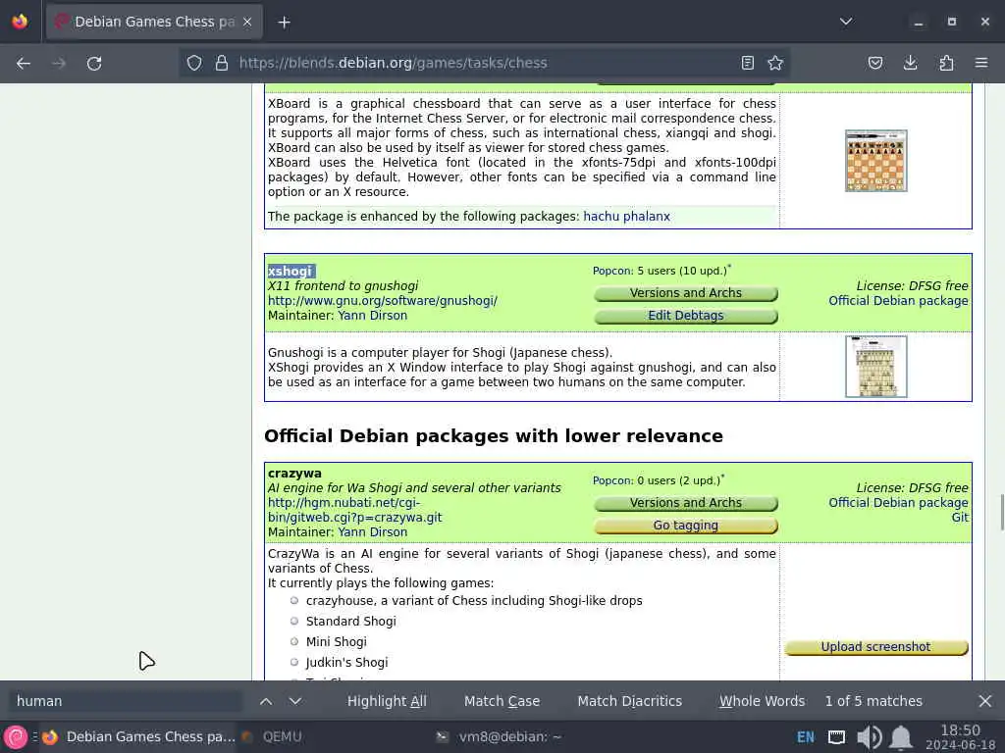Jump to next find match arrow
The width and height of the screenshot is (1005, 753).
pyautogui.click(x=294, y=701)
